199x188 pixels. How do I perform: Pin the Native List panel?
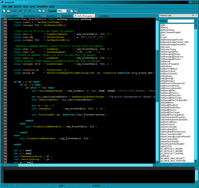[193, 15]
